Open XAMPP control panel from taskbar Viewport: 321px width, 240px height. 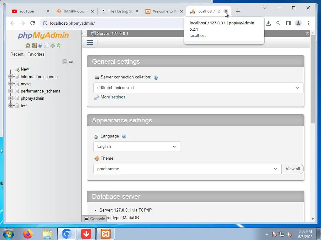(106, 234)
